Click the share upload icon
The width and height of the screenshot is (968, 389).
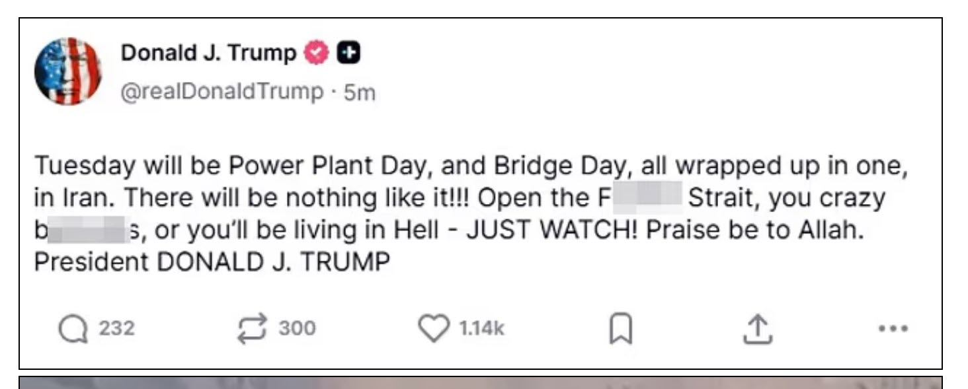tap(757, 329)
